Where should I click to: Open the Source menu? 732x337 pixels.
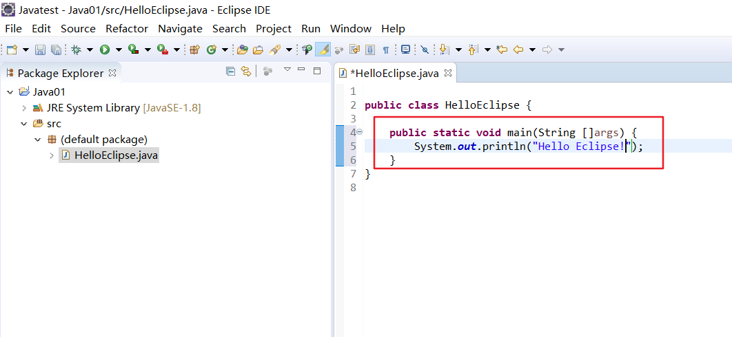(78, 28)
